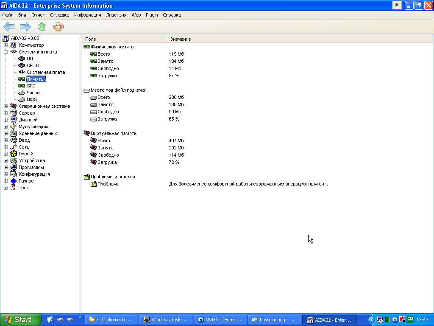Open the BIOS tree item
The width and height of the screenshot is (434, 326).
(x=32, y=99)
